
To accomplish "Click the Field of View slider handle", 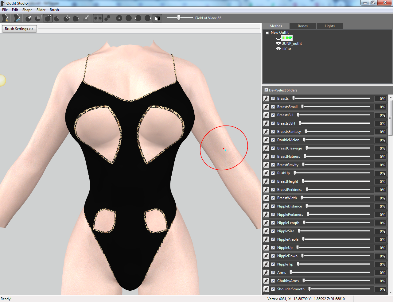I will pos(179,18).
